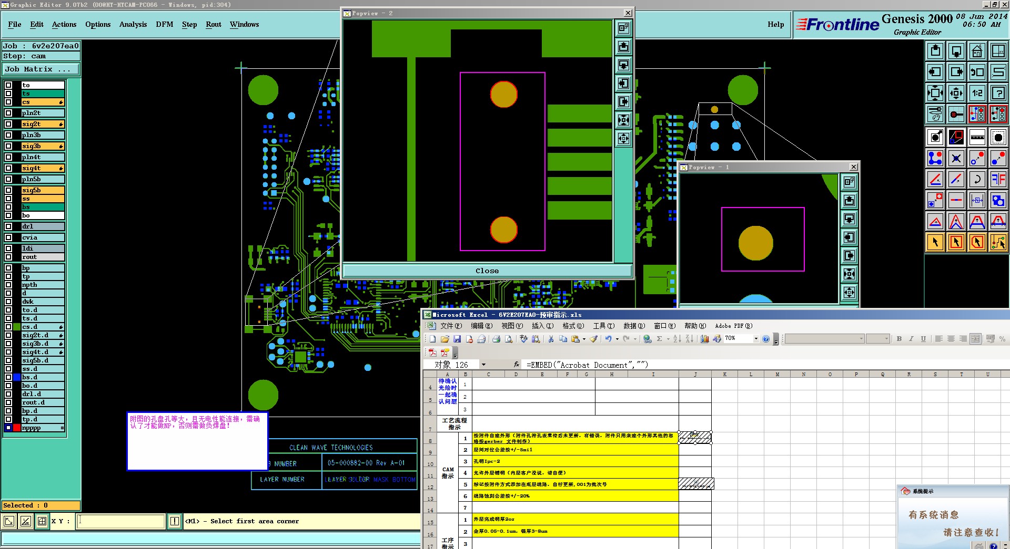The image size is (1010, 549).
Task: Toggle display checkbox for layer rout
Action: [x=8, y=257]
